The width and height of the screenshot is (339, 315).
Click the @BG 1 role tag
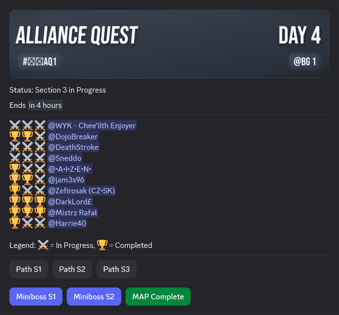(x=305, y=62)
